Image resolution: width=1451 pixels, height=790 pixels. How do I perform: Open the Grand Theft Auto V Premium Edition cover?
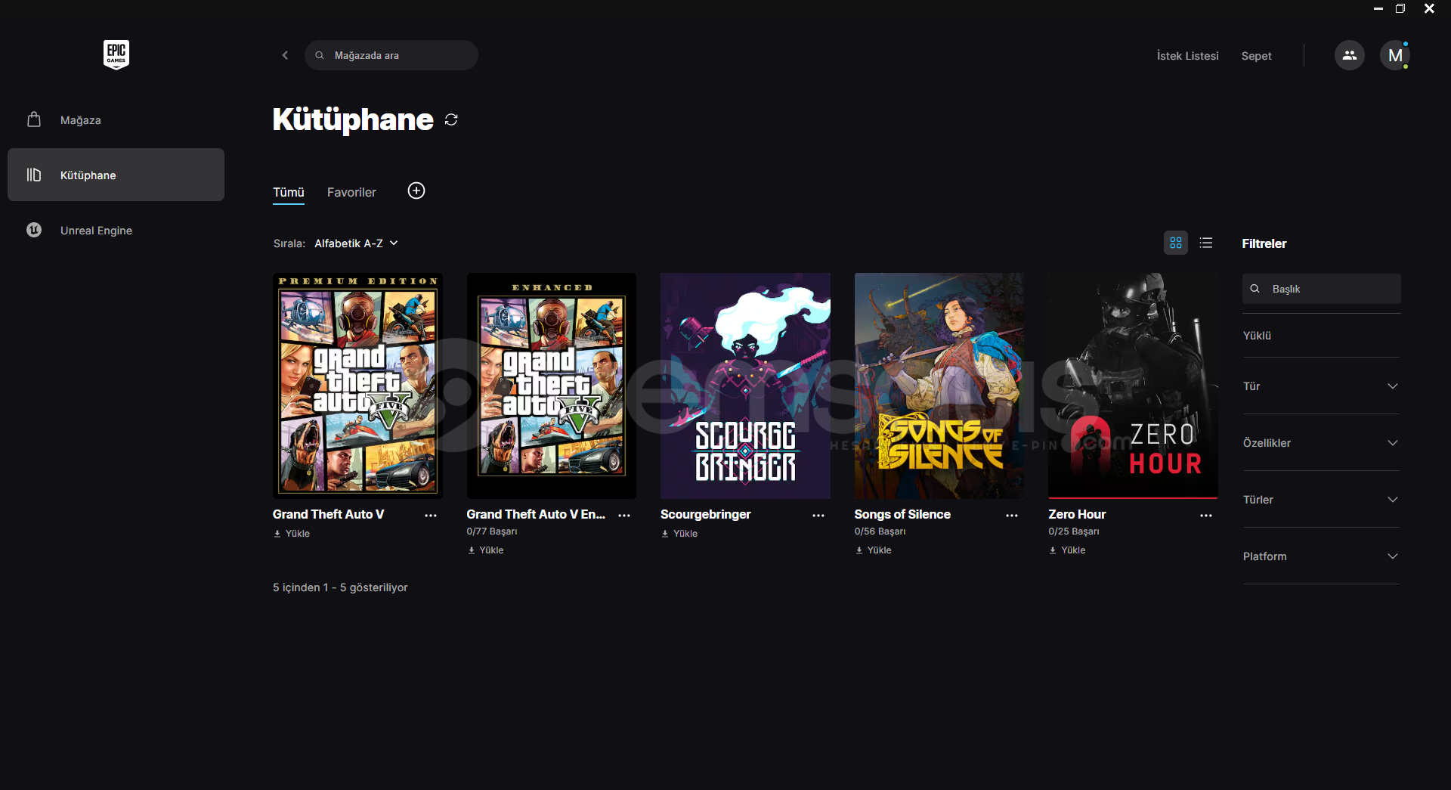click(357, 386)
